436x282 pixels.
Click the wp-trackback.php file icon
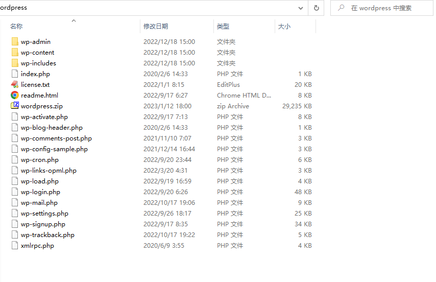click(15, 234)
